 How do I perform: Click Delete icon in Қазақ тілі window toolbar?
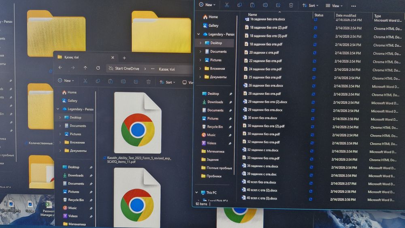(x=149, y=82)
